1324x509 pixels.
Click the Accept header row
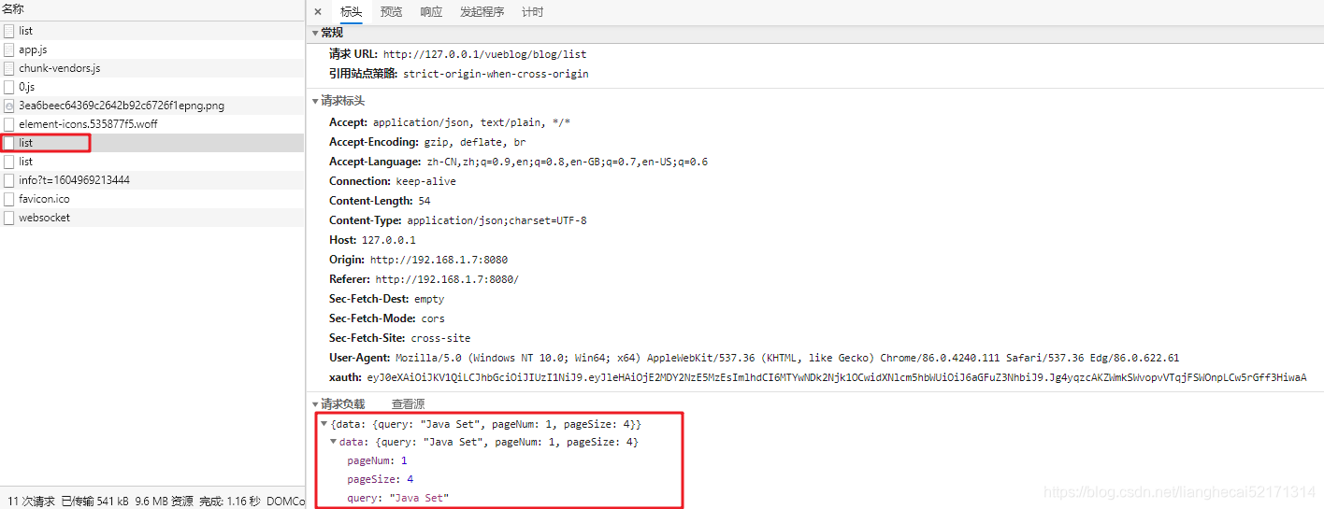[450, 122]
